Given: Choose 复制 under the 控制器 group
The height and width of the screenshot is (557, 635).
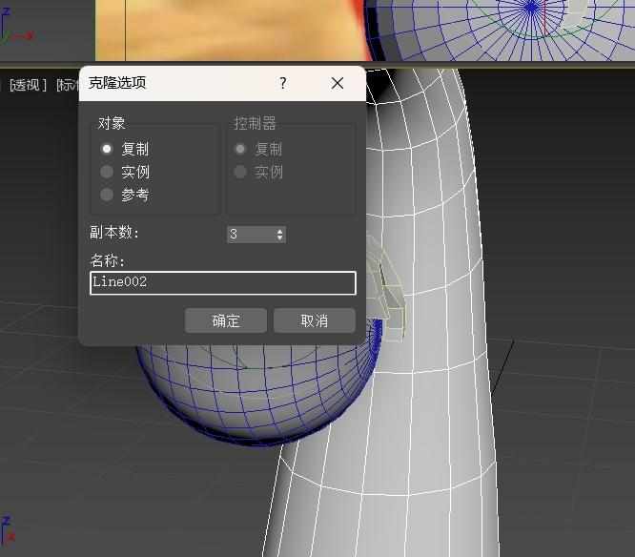Looking at the screenshot, I should click(x=240, y=149).
